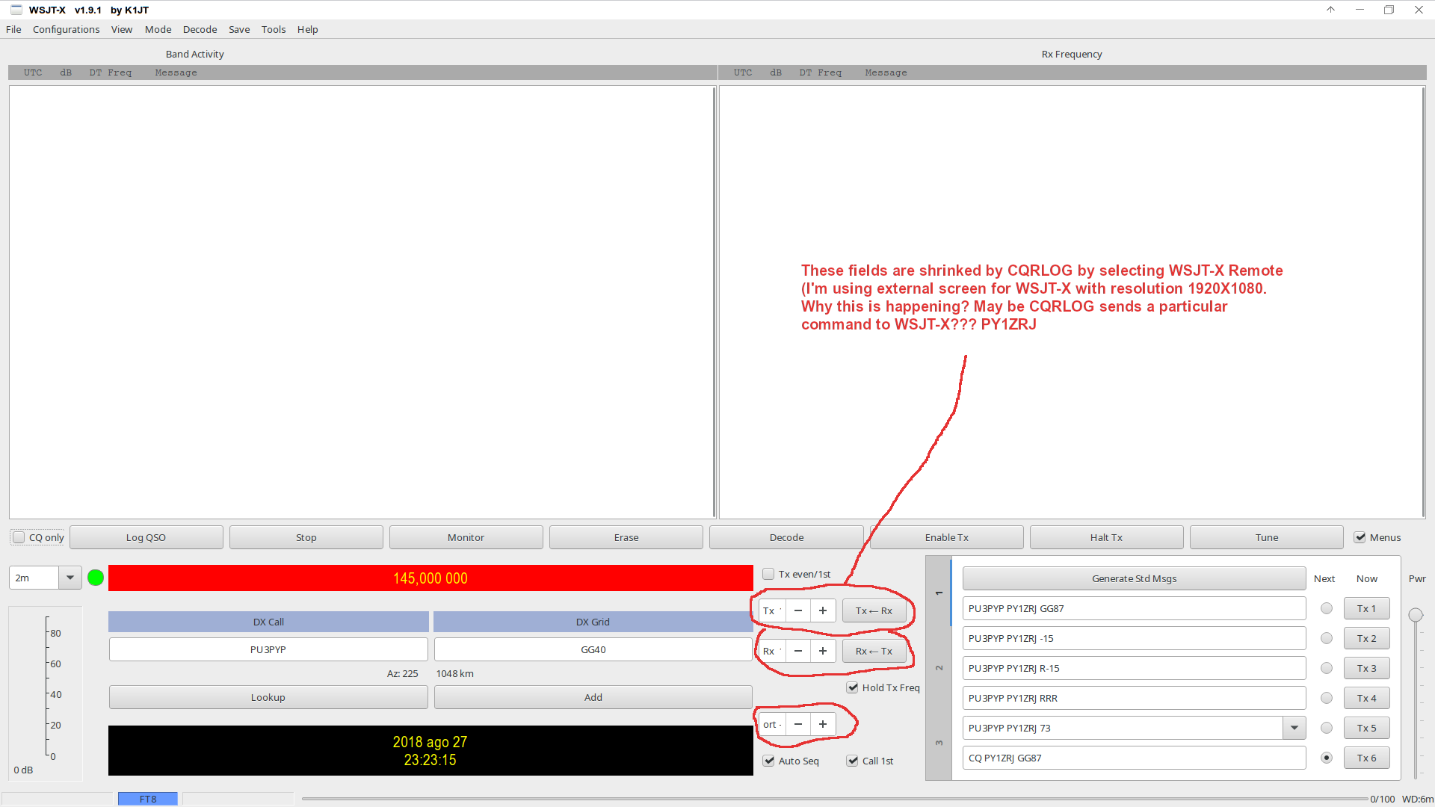Click the PU3PYP PY1ZRJ RRR message field
This screenshot has width=1435, height=807.
pos(1134,698)
